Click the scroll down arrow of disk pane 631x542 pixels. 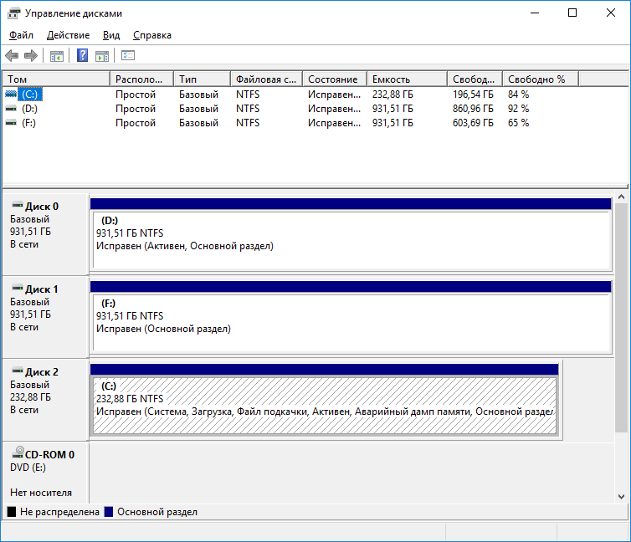tap(621, 496)
